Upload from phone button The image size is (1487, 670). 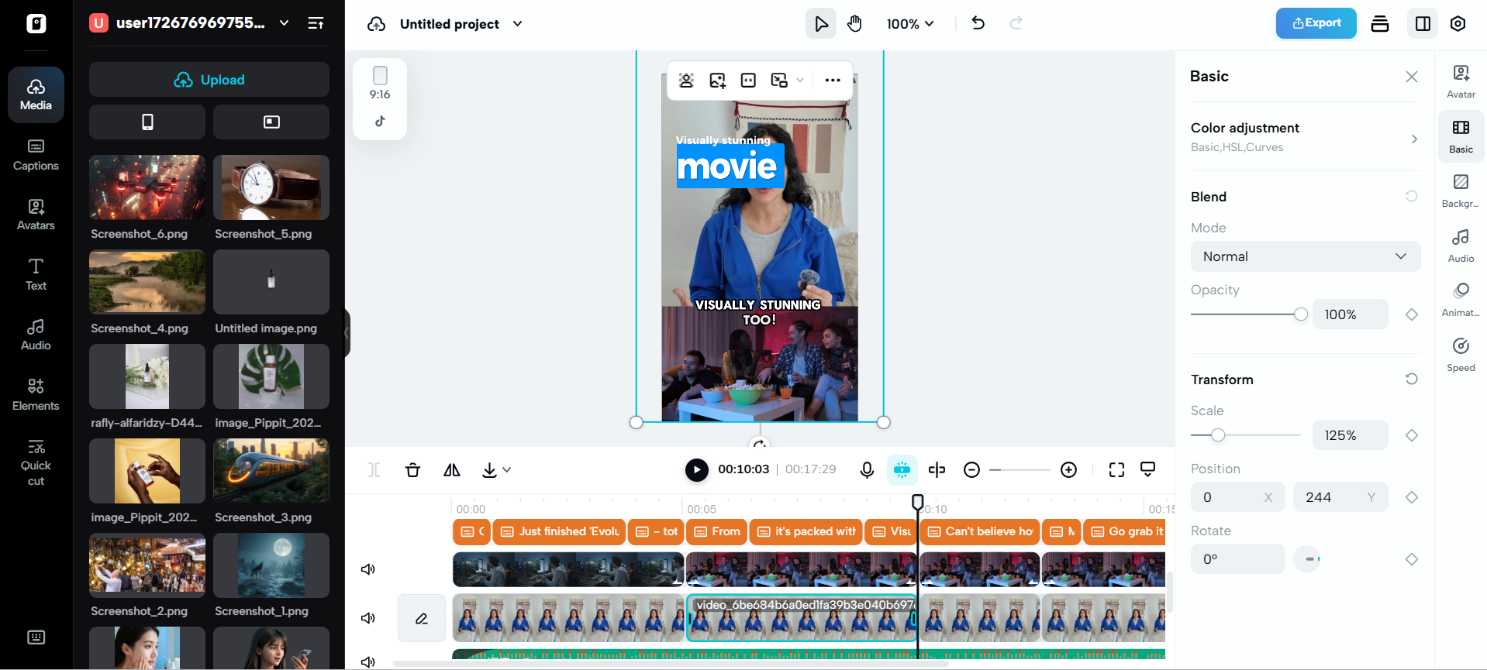147,122
